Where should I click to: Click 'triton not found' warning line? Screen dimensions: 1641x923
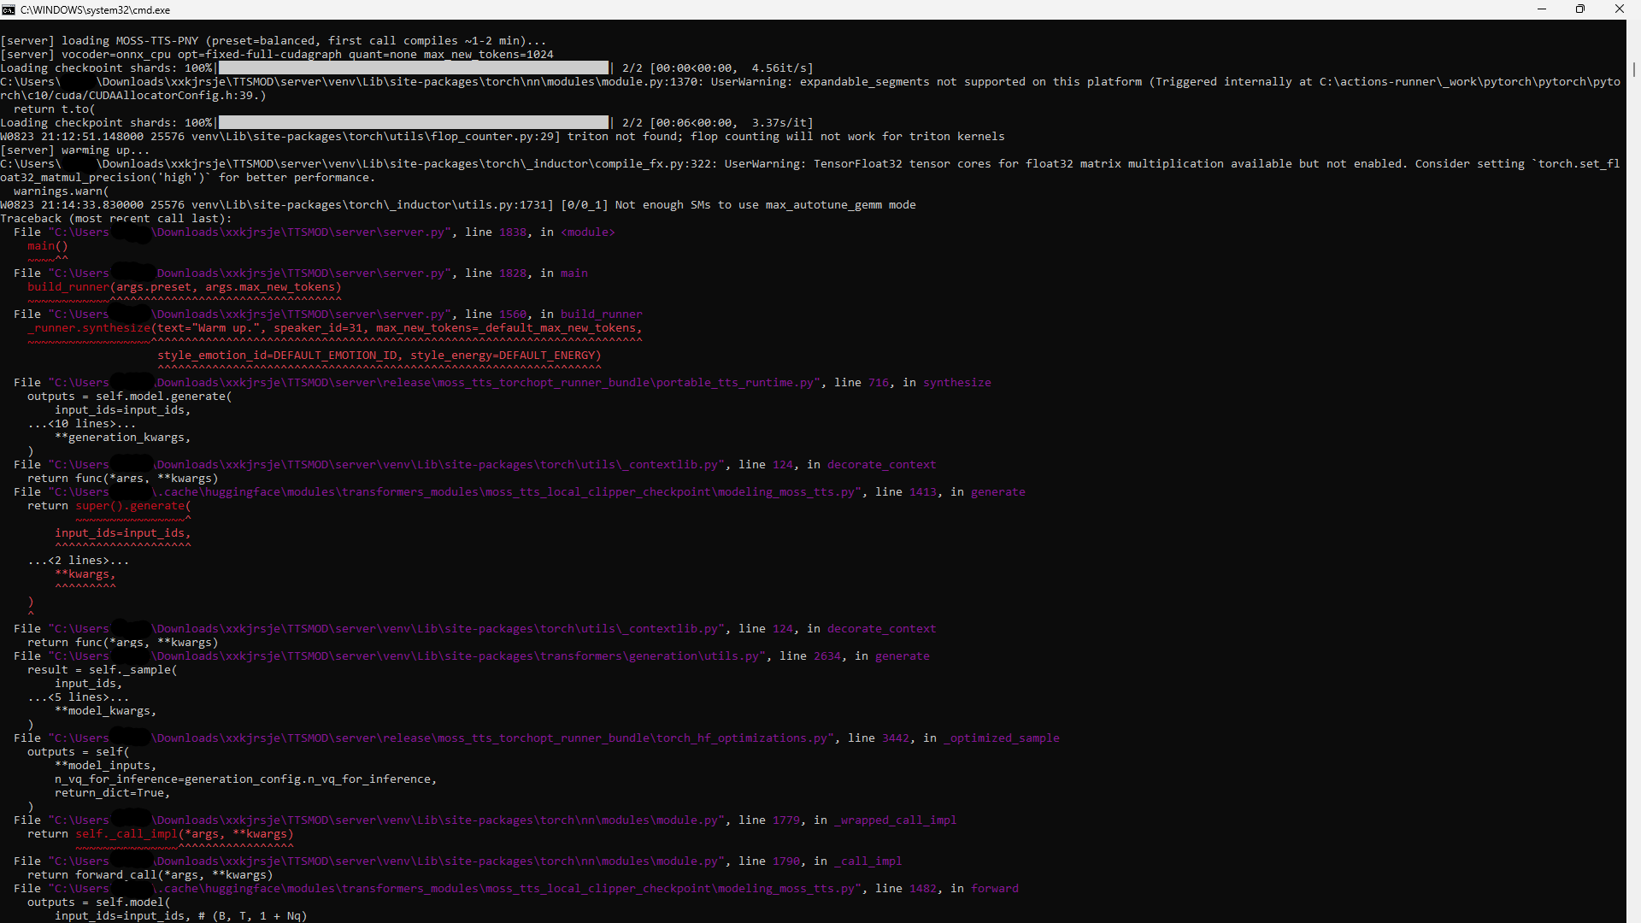[503, 137]
